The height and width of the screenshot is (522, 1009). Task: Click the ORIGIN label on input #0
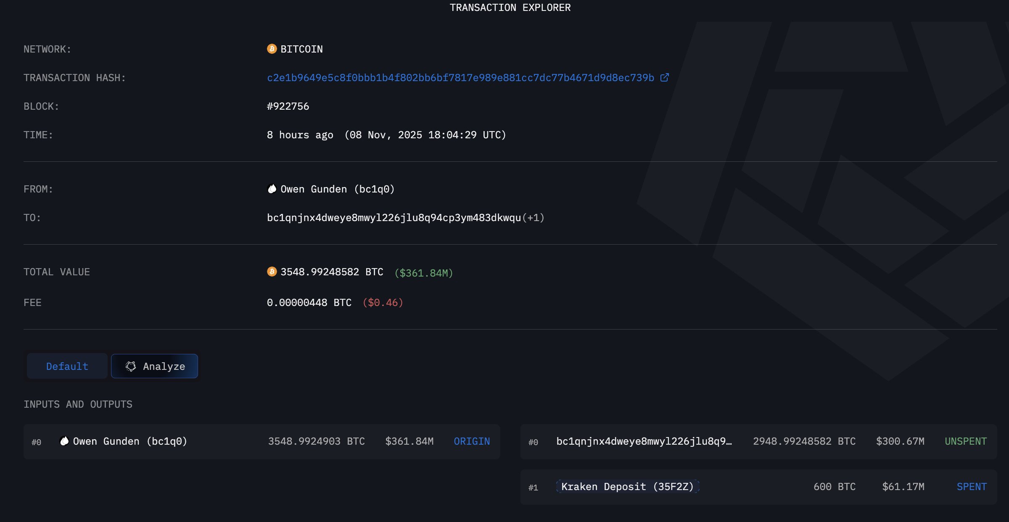pos(471,441)
